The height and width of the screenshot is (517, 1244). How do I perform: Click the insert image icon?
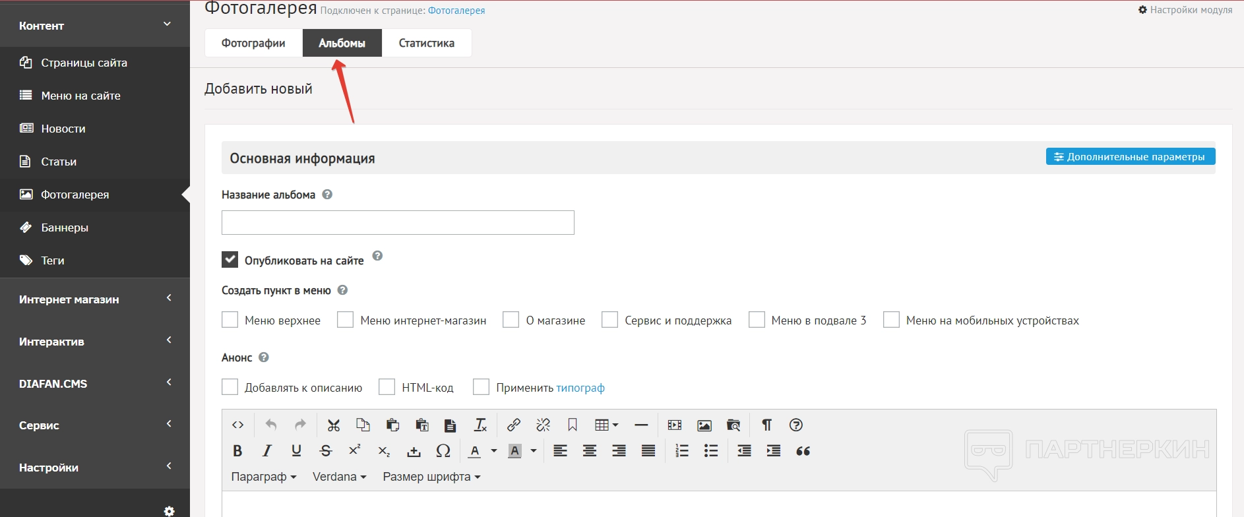(704, 425)
